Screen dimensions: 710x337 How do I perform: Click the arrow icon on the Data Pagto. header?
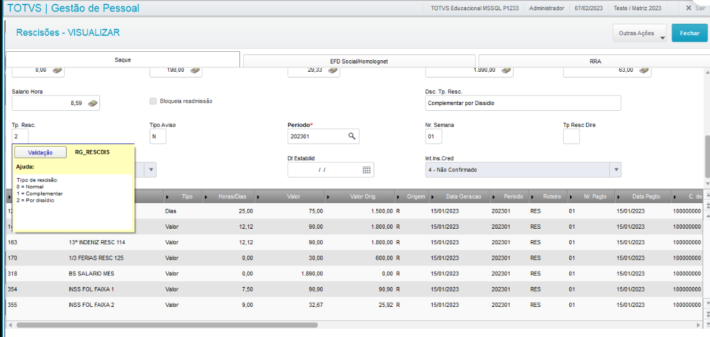(x=619, y=197)
